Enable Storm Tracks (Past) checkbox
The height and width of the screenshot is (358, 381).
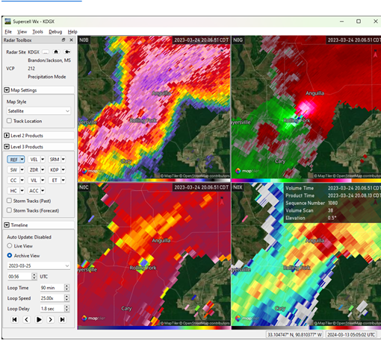10,201
